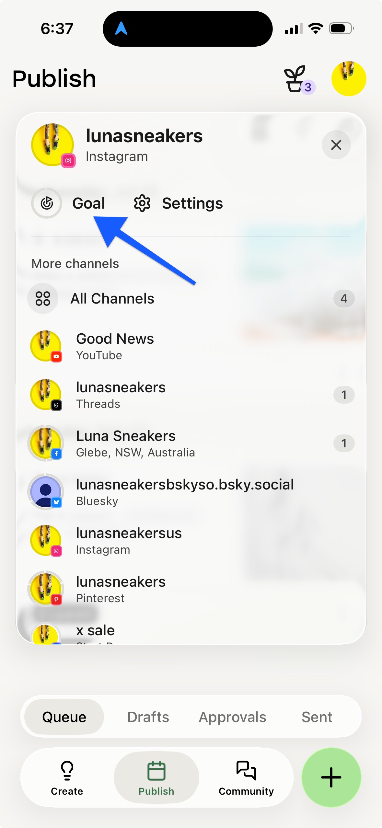
Task: Switch to lunasneakers Pinterest channel
Action: tap(191, 589)
